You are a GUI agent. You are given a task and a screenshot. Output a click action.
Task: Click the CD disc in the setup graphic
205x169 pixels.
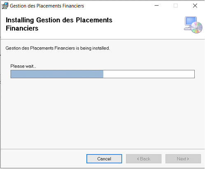pyautogui.click(x=196, y=28)
